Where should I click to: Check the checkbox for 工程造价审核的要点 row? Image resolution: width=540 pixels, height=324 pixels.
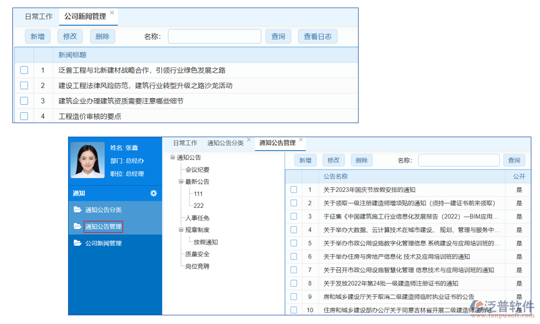click(x=24, y=116)
